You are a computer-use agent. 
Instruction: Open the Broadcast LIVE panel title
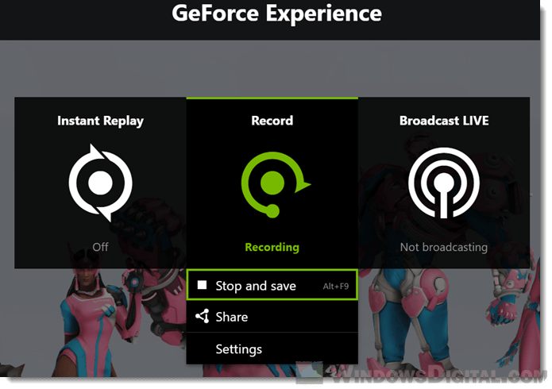click(443, 121)
